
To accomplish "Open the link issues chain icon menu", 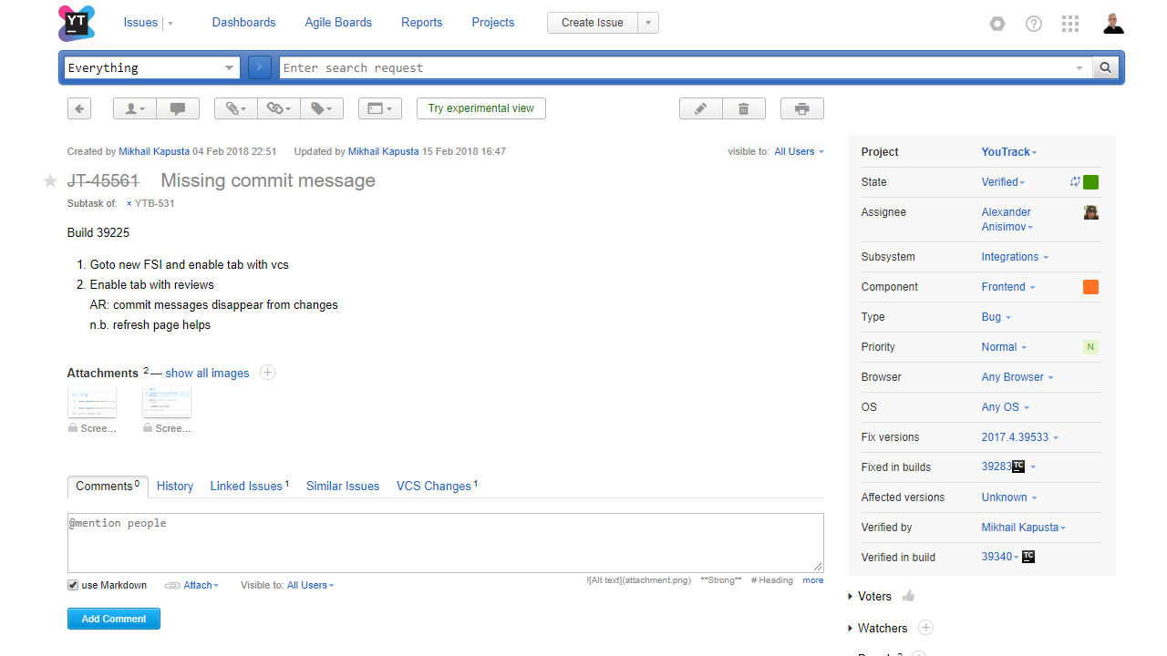I will (279, 108).
